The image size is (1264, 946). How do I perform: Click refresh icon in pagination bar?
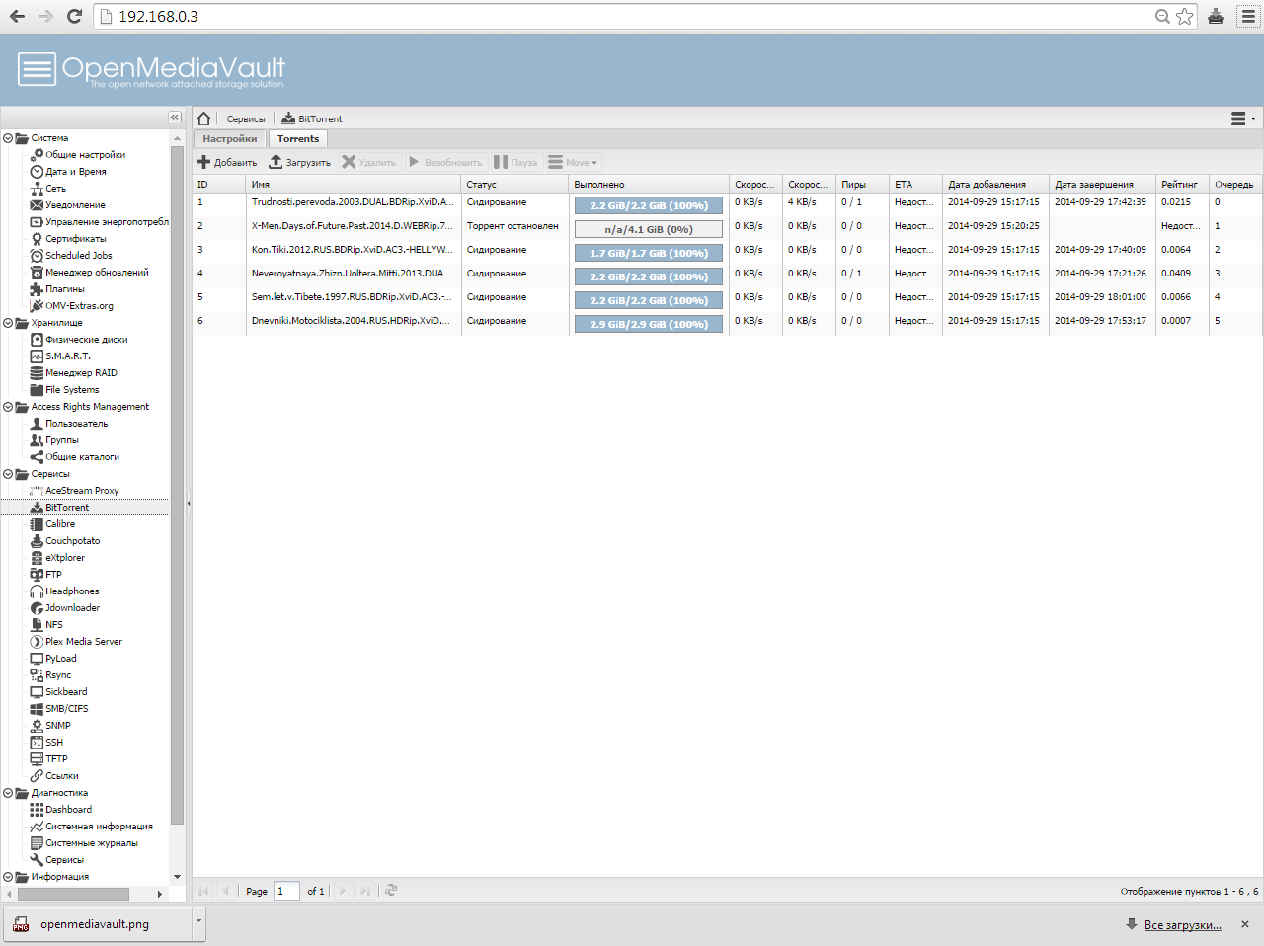[x=391, y=891]
